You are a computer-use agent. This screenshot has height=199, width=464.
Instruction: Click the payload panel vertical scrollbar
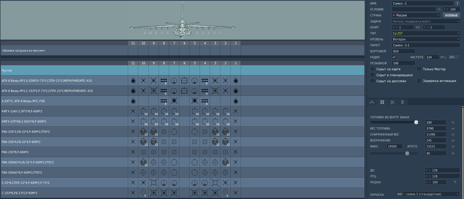(x=463, y=152)
